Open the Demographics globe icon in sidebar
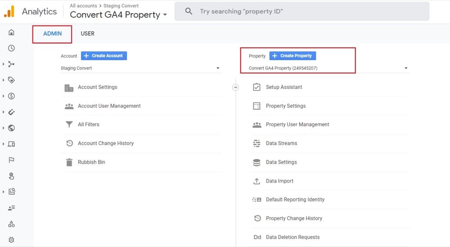450x247 pixels. [11, 128]
